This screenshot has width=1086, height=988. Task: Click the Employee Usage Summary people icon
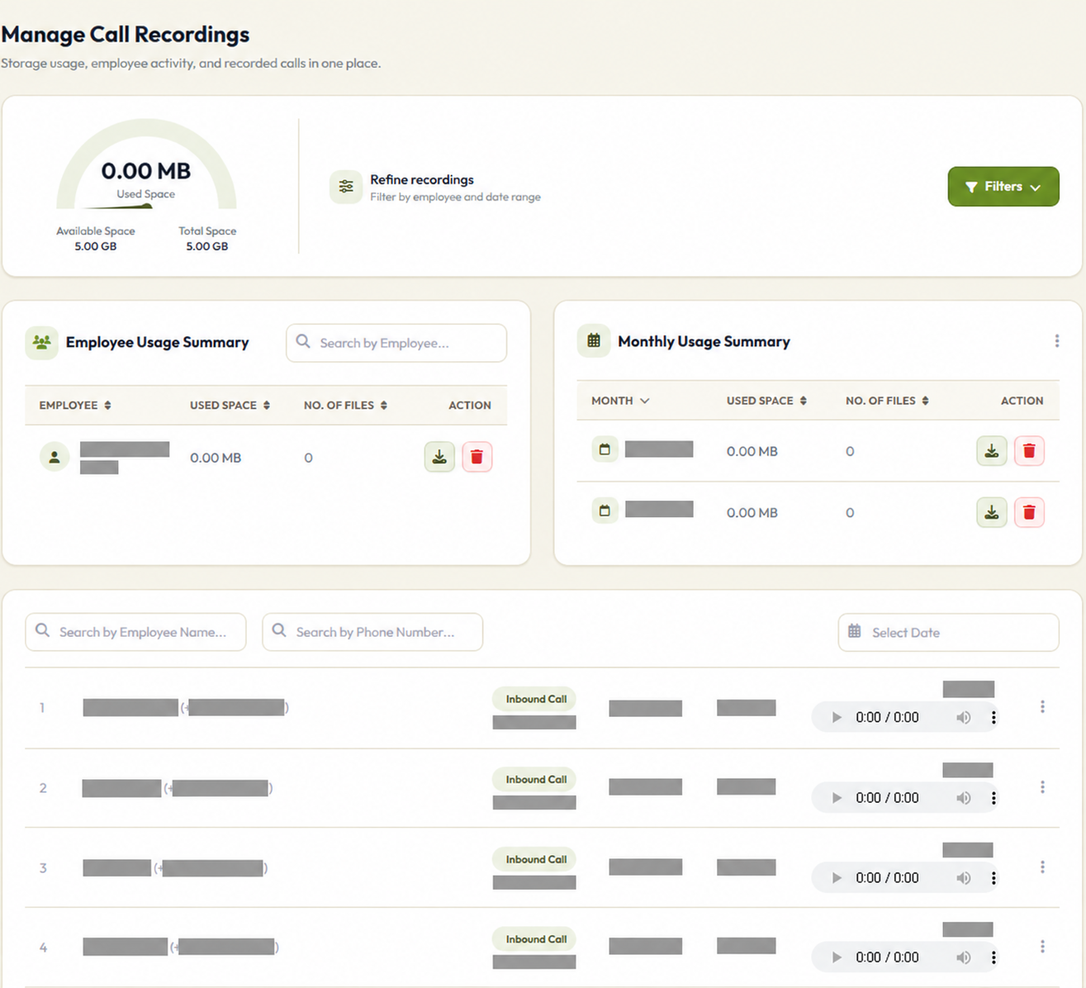click(x=41, y=342)
